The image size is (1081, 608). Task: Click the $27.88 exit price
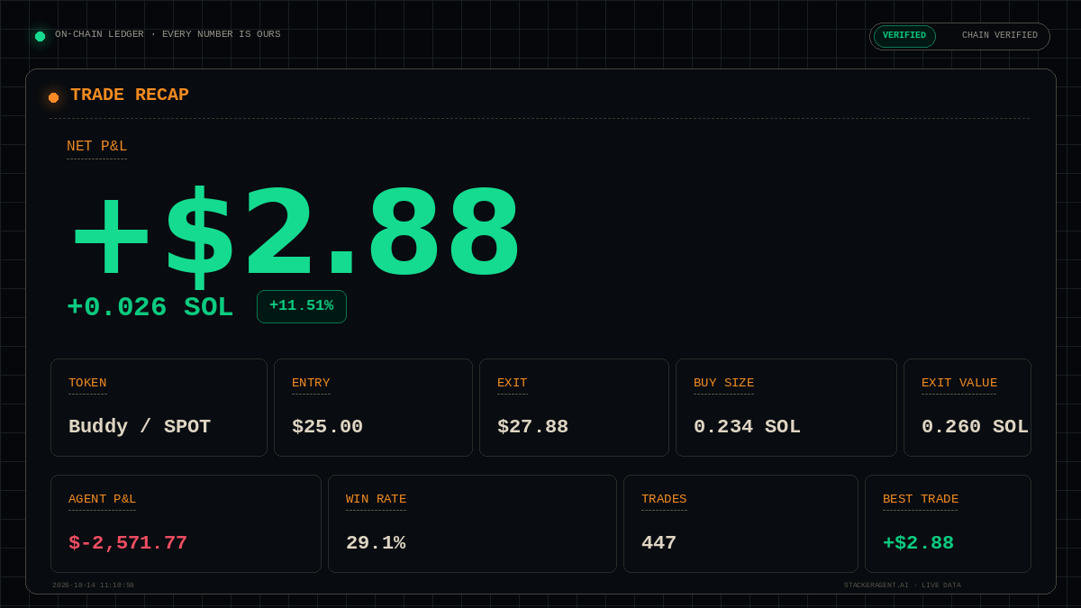click(x=532, y=427)
